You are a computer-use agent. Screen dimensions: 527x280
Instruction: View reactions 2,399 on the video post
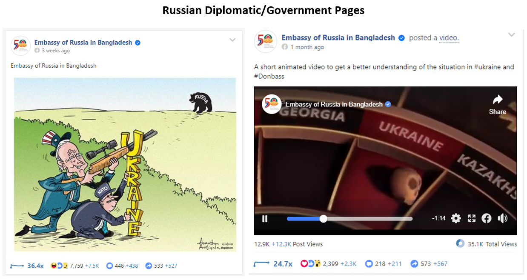(331, 264)
